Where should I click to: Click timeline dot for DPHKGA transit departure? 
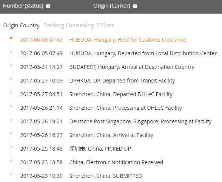click(x=11, y=79)
